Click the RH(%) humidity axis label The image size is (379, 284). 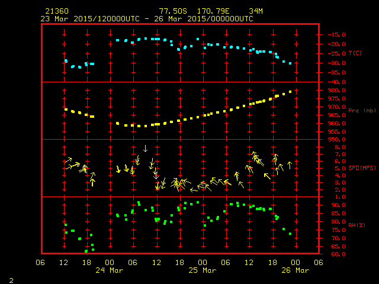(356, 225)
